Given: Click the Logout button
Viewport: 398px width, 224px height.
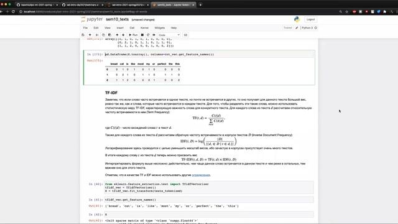Looking at the screenshot, I should pos(310,19).
